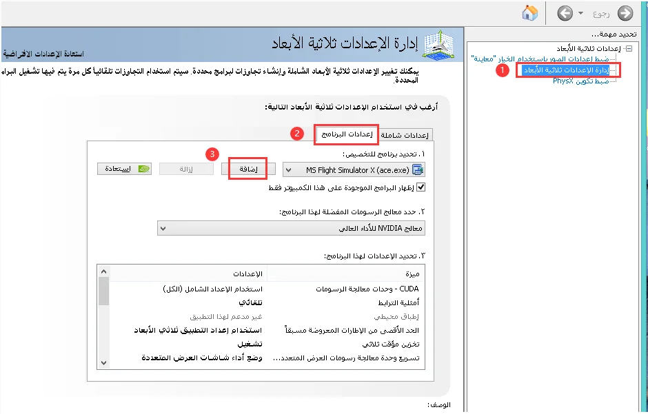Viewport: 648px width, 414px height.
Task: Click the back arrow navigation button
Action: 565,13
